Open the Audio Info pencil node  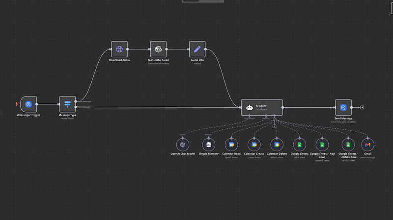(x=197, y=49)
